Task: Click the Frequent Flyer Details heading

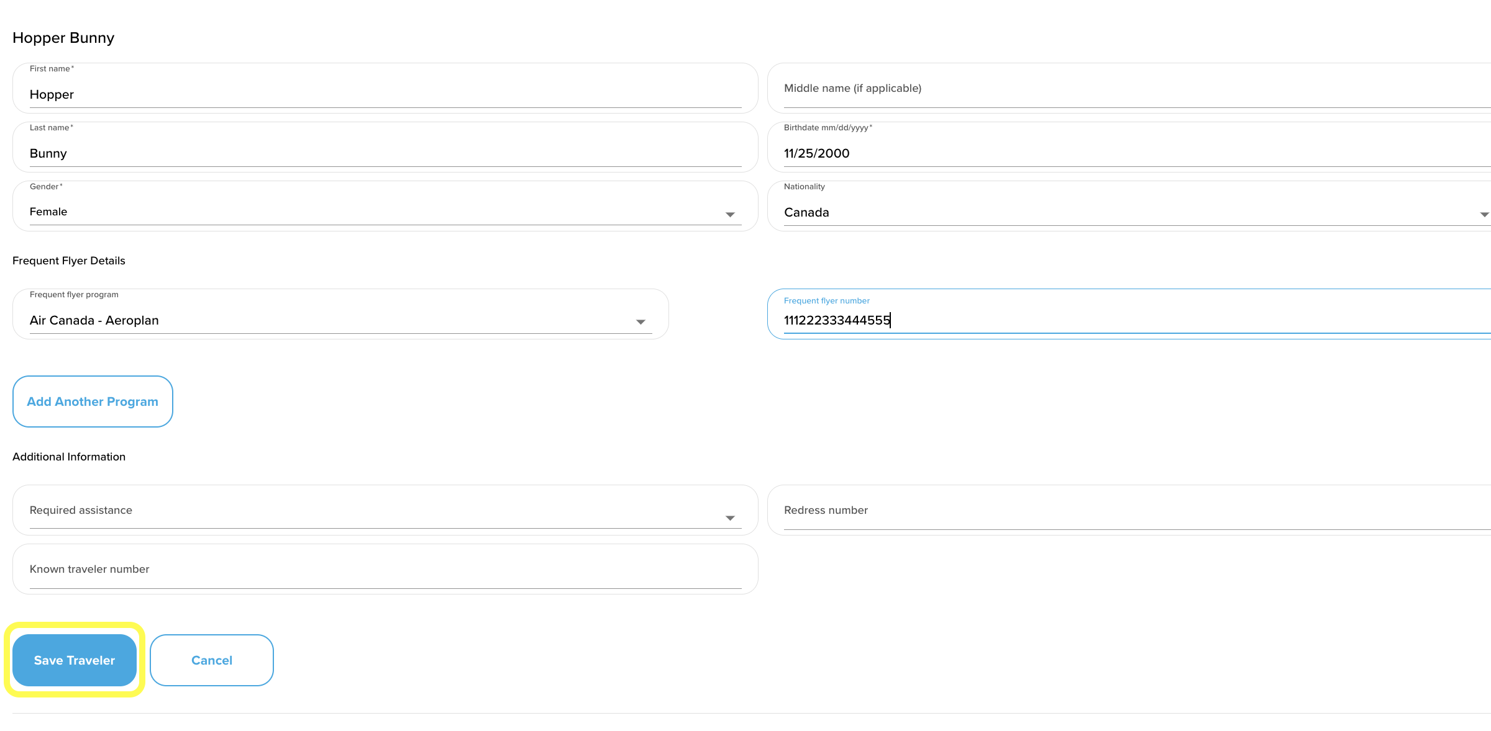Action: click(69, 261)
